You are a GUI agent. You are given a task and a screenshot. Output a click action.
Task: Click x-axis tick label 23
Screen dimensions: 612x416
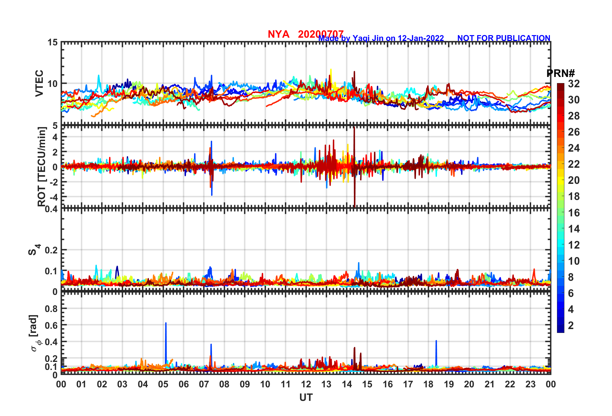click(x=530, y=384)
